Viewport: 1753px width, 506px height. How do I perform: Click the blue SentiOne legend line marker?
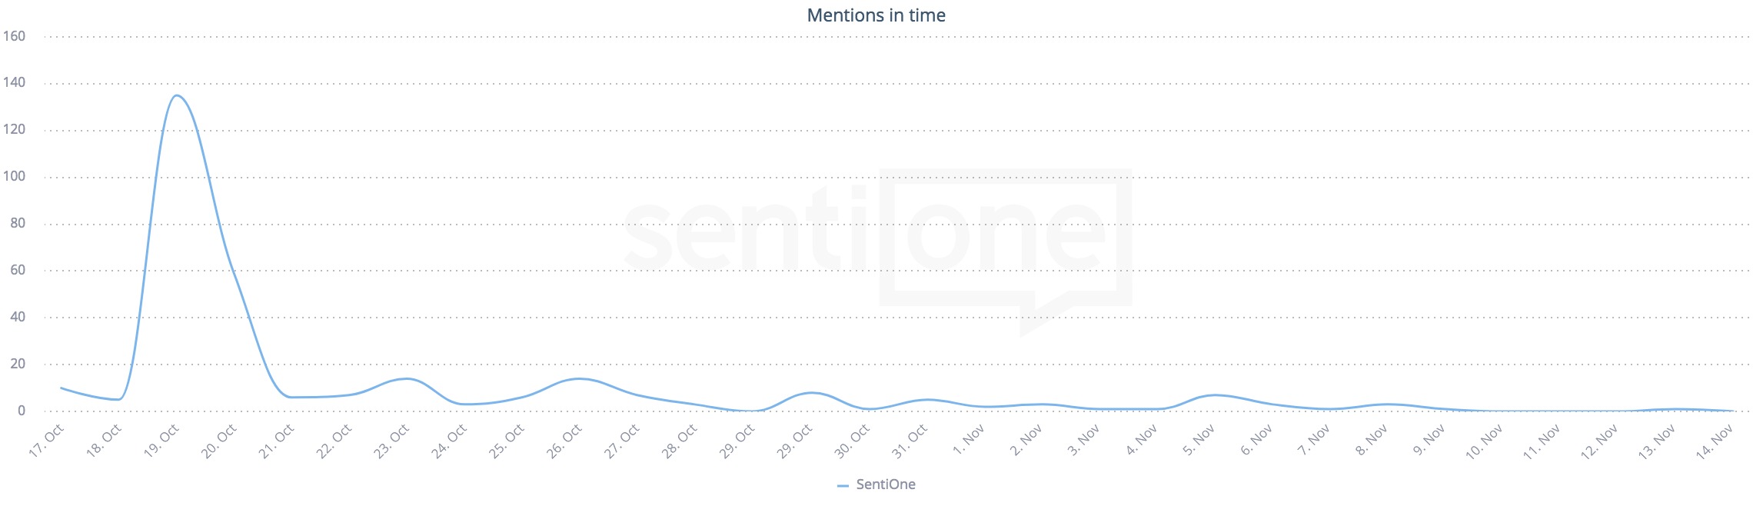pos(843,485)
